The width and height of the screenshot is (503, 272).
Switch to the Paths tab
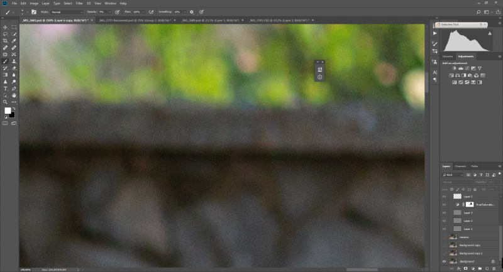475,166
